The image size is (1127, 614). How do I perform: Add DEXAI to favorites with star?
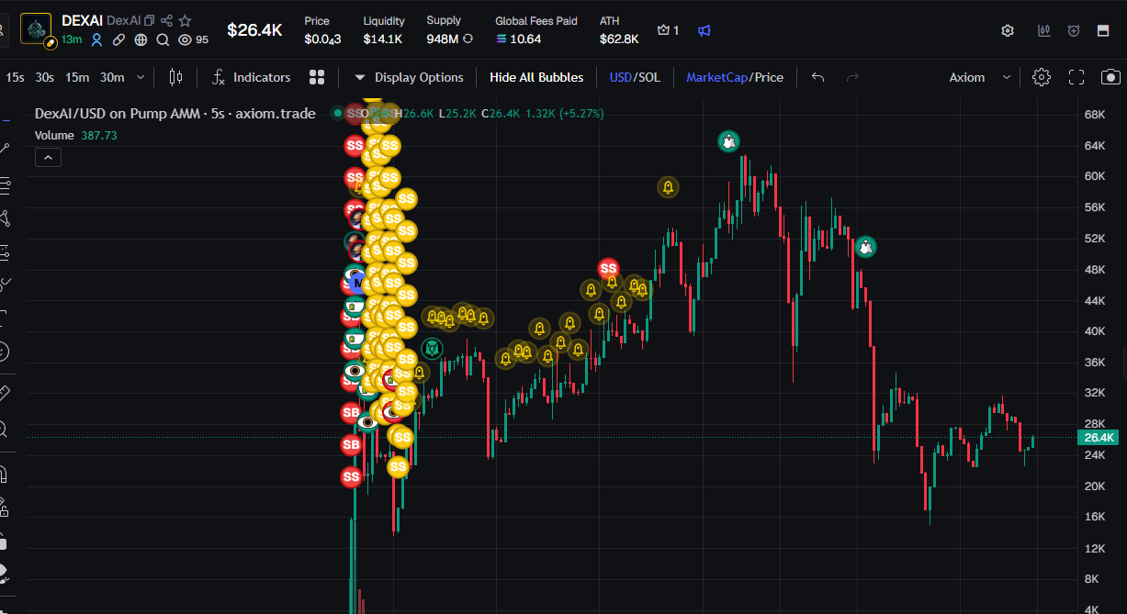click(x=186, y=20)
